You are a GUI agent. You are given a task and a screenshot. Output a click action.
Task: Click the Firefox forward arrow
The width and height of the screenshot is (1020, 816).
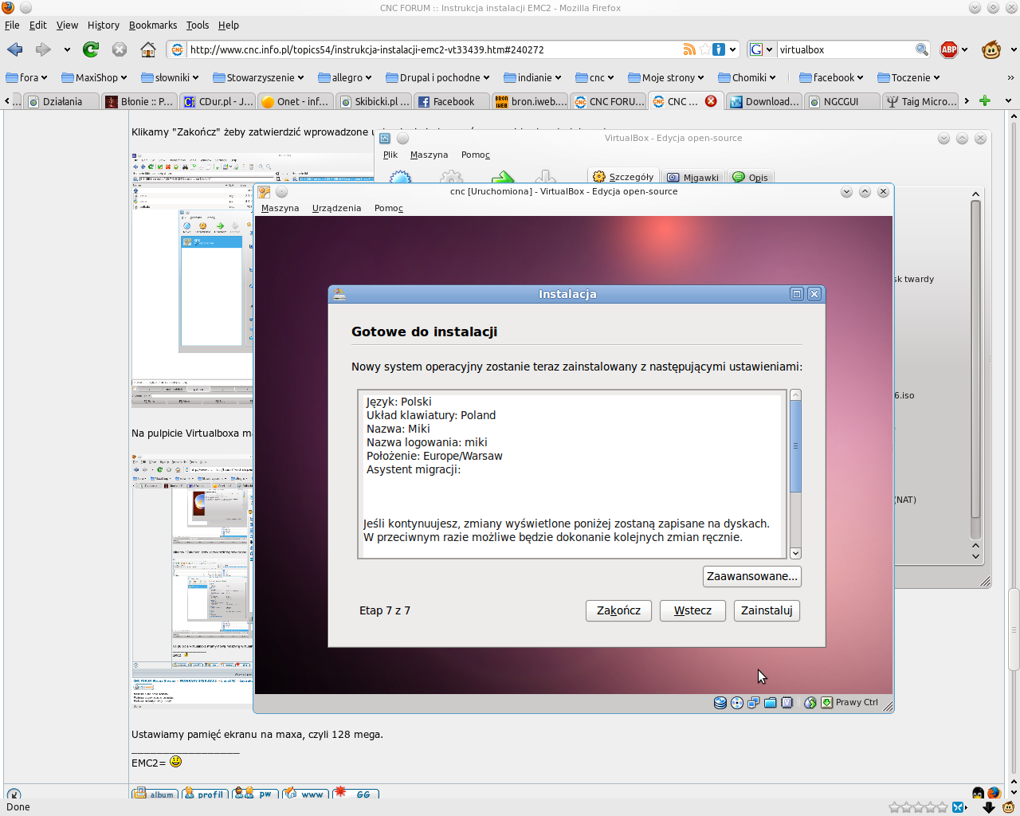click(x=43, y=49)
